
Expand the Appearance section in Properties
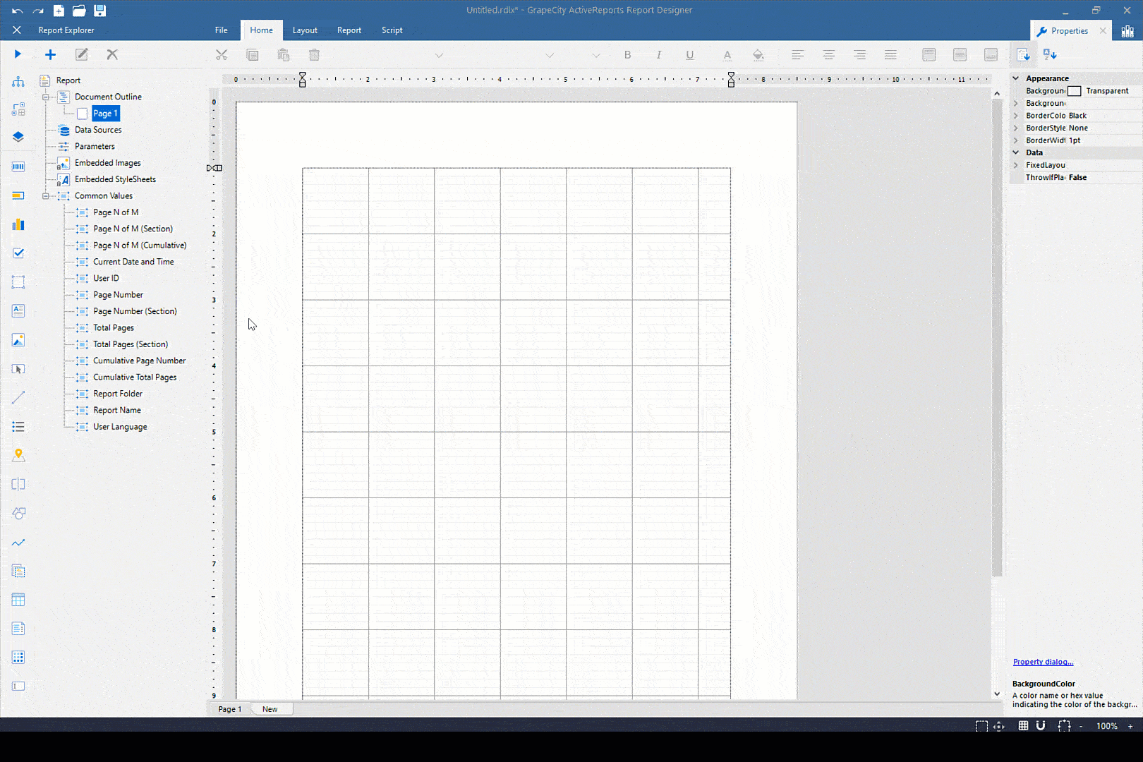[x=1015, y=78]
